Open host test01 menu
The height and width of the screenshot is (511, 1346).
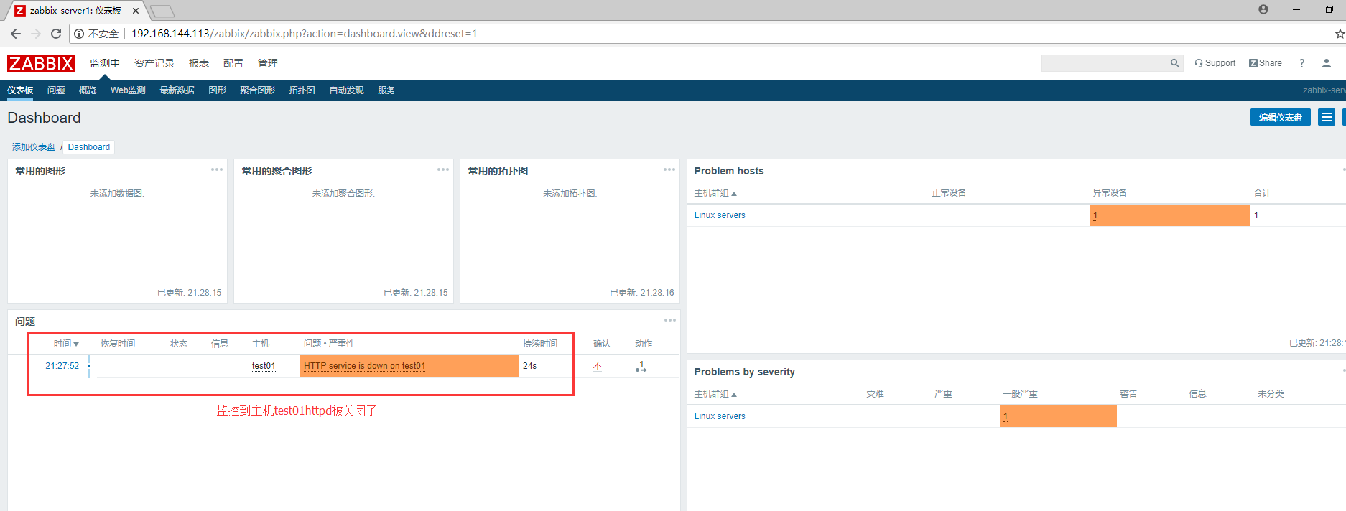point(264,366)
